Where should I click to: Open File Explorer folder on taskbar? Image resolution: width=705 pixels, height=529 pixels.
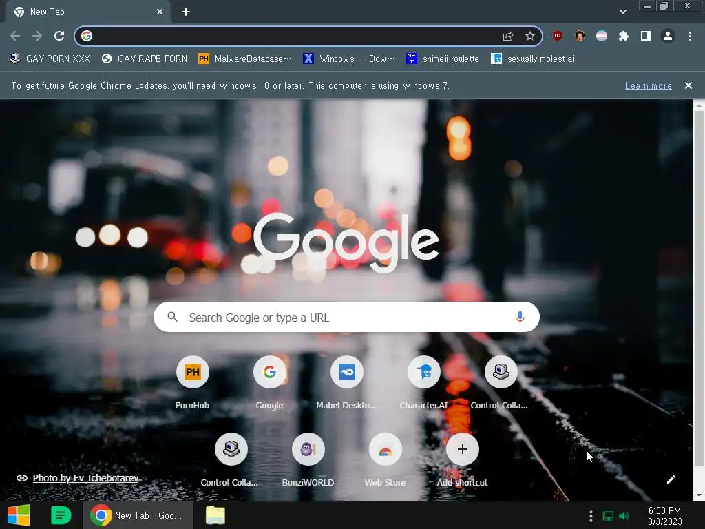(215, 515)
